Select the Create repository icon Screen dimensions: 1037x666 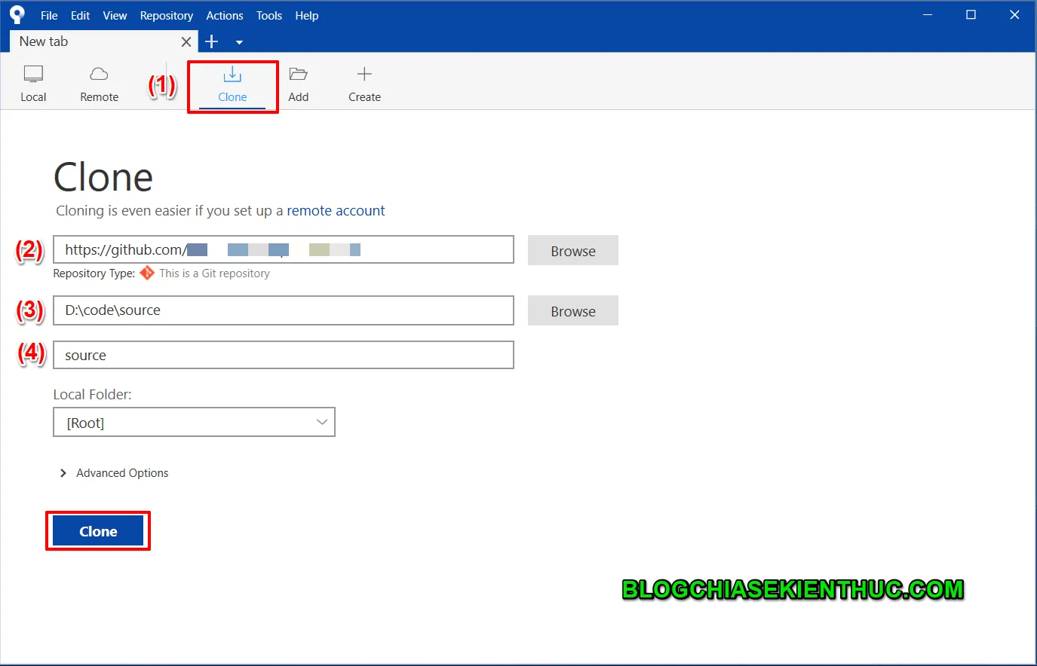[364, 81]
